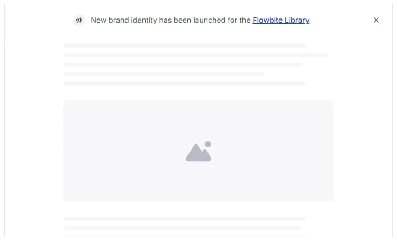Dismiss the banner with the X icon
This screenshot has width=397, height=241.
pyautogui.click(x=376, y=20)
